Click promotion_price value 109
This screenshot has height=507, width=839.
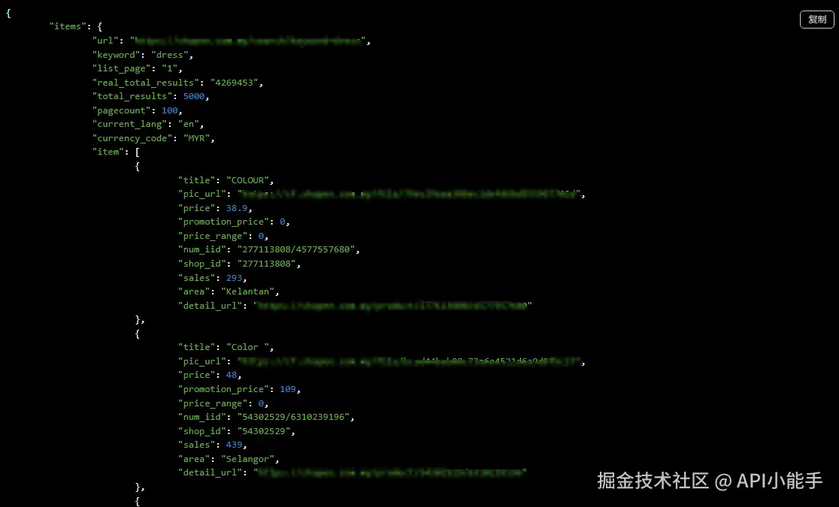click(287, 389)
